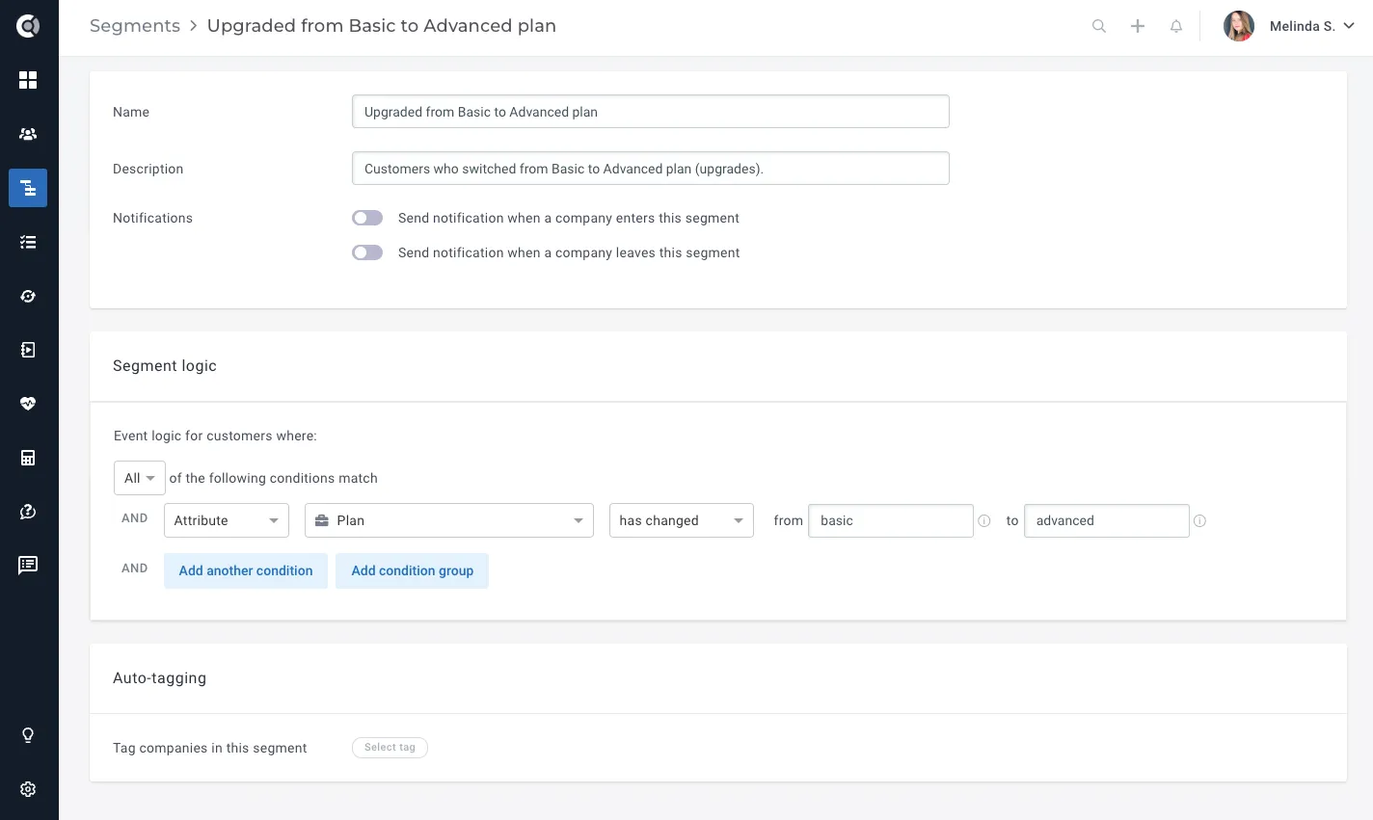
Task: Click the app logo at top left
Action: tap(28, 26)
